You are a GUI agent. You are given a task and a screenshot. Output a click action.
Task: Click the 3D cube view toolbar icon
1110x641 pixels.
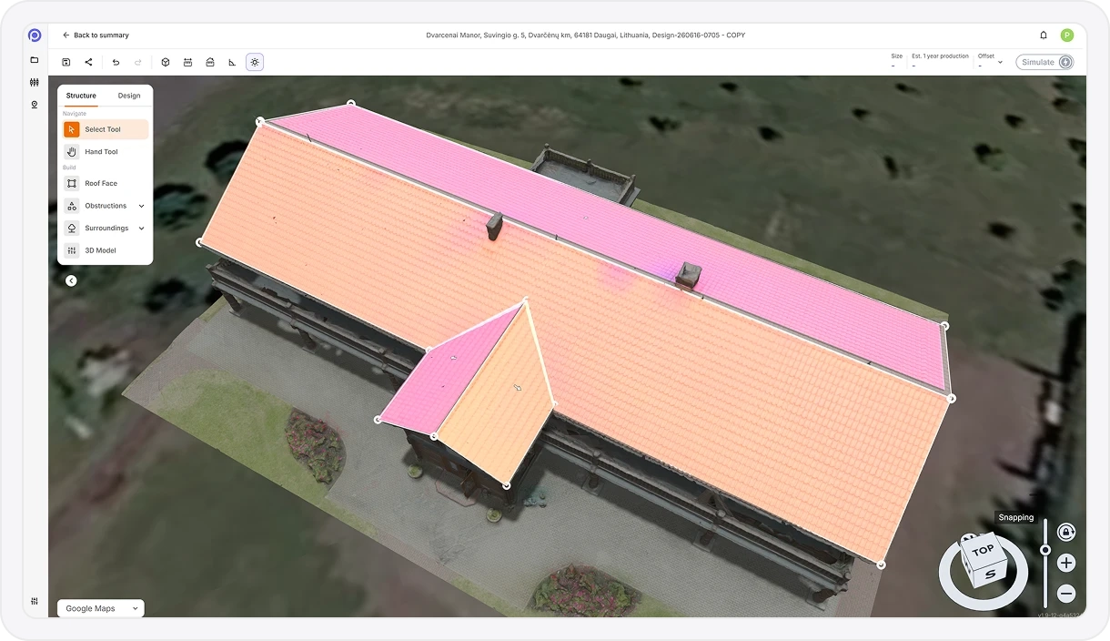coord(166,62)
